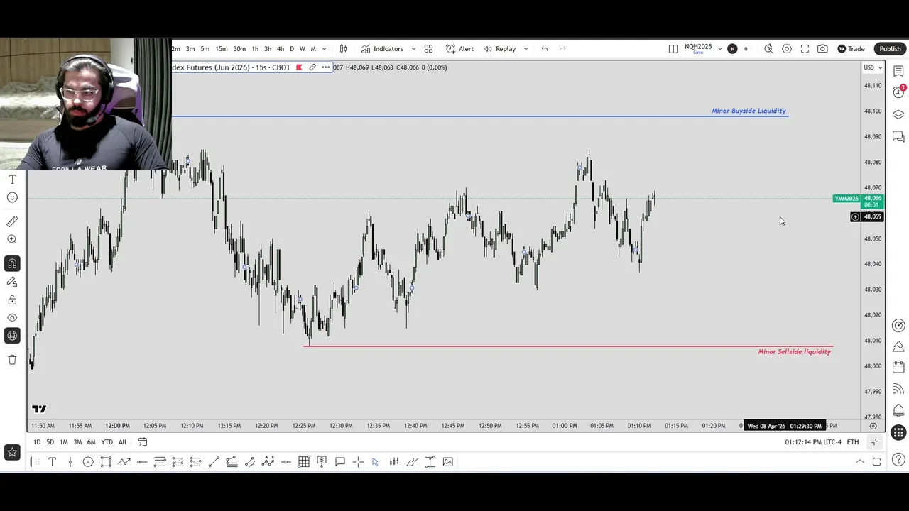Set date range to YTD
Screen dimensions: 909x511
107,442
